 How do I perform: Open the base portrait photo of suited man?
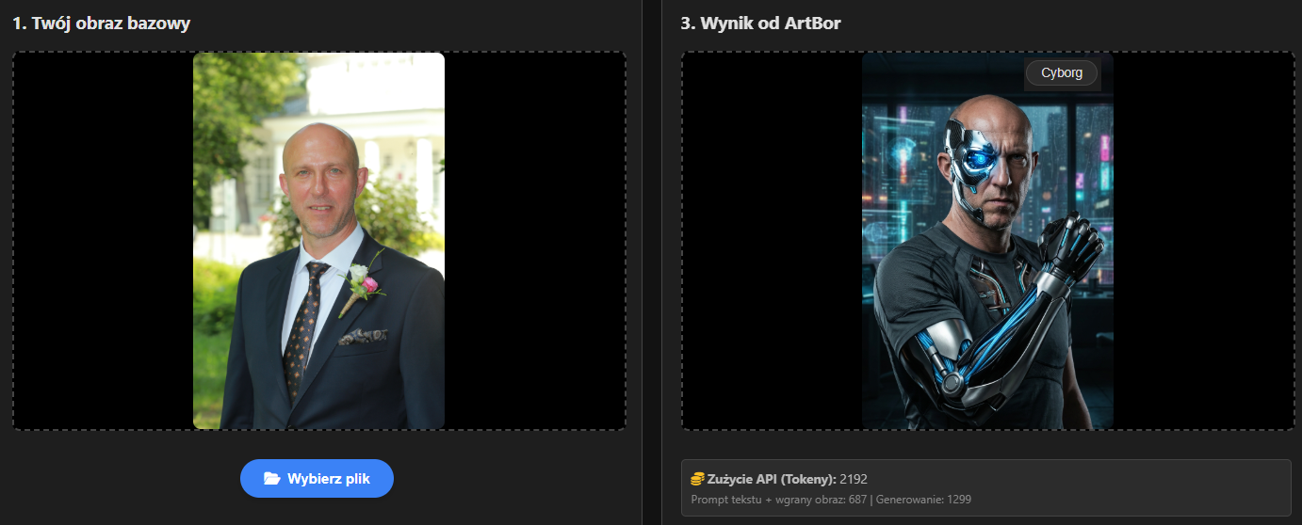318,241
